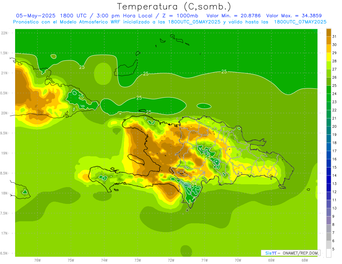Screen dimensions: 342x264
Task: Click the longitude label '68W'
Action: click(305, 260)
